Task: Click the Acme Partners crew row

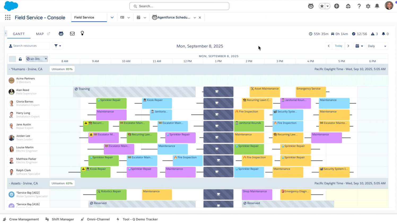Action: pyautogui.click(x=28, y=80)
